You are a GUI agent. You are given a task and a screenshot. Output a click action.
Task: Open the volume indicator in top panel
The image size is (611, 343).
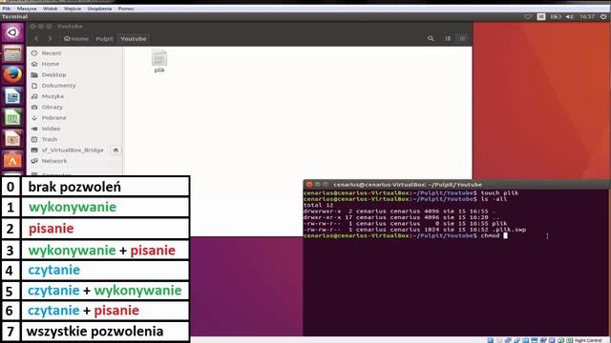coord(569,17)
